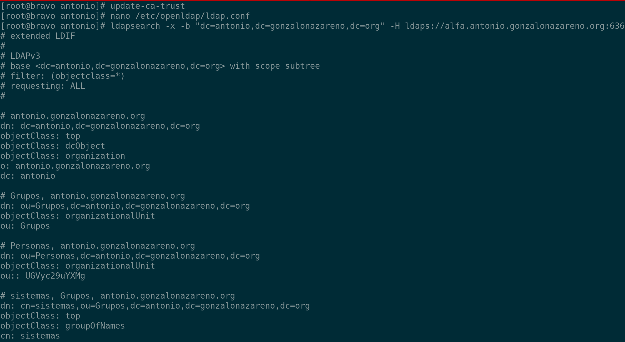Click the "o: antonio.gonzalonazareno.org" line
The height and width of the screenshot is (342, 625).
(x=75, y=166)
